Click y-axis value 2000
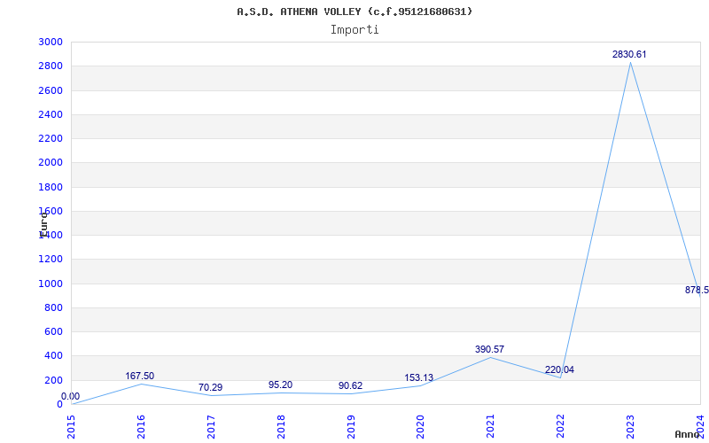Image resolution: width=709 pixels, height=443 pixels. [51, 163]
